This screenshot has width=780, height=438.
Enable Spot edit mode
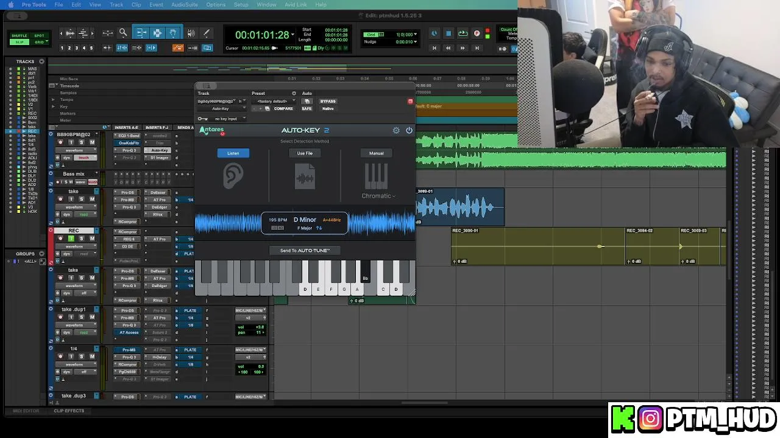tap(39, 36)
